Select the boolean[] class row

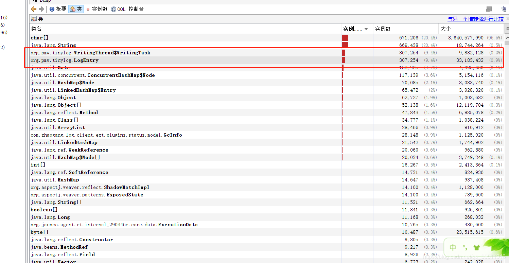[x=267, y=210]
